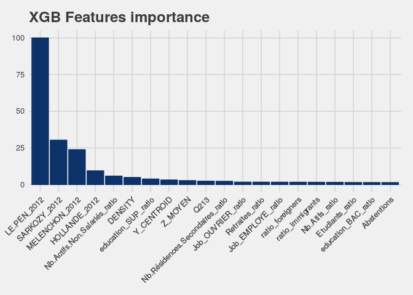Select the SARKOZY_2012 bar
Screen dimensions: 413x295
(x=58, y=162)
